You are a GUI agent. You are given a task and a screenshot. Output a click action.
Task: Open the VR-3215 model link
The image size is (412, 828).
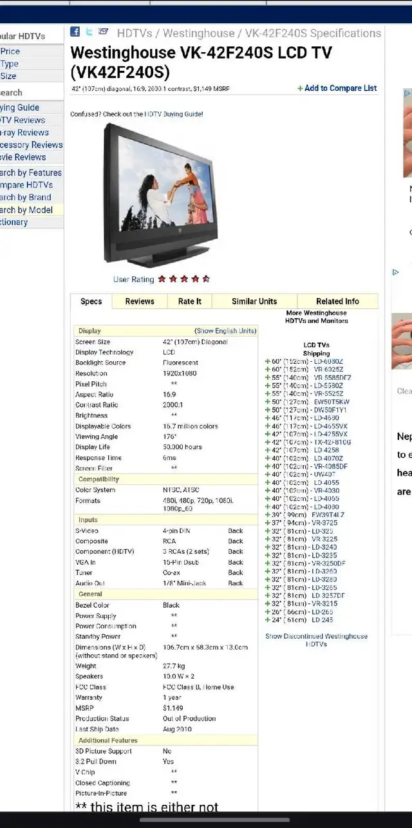[324, 604]
